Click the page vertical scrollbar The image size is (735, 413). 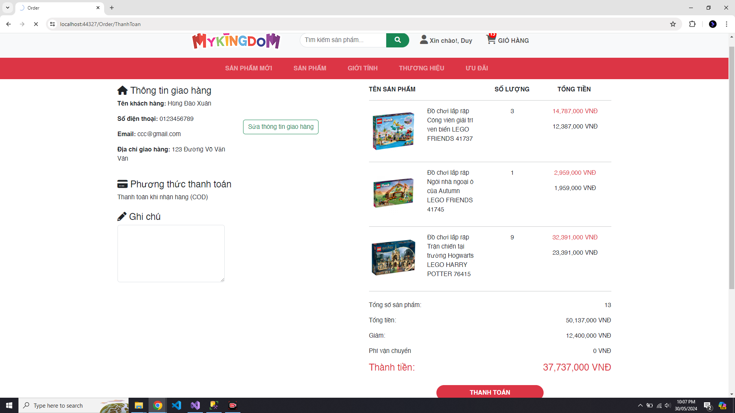[732, 168]
